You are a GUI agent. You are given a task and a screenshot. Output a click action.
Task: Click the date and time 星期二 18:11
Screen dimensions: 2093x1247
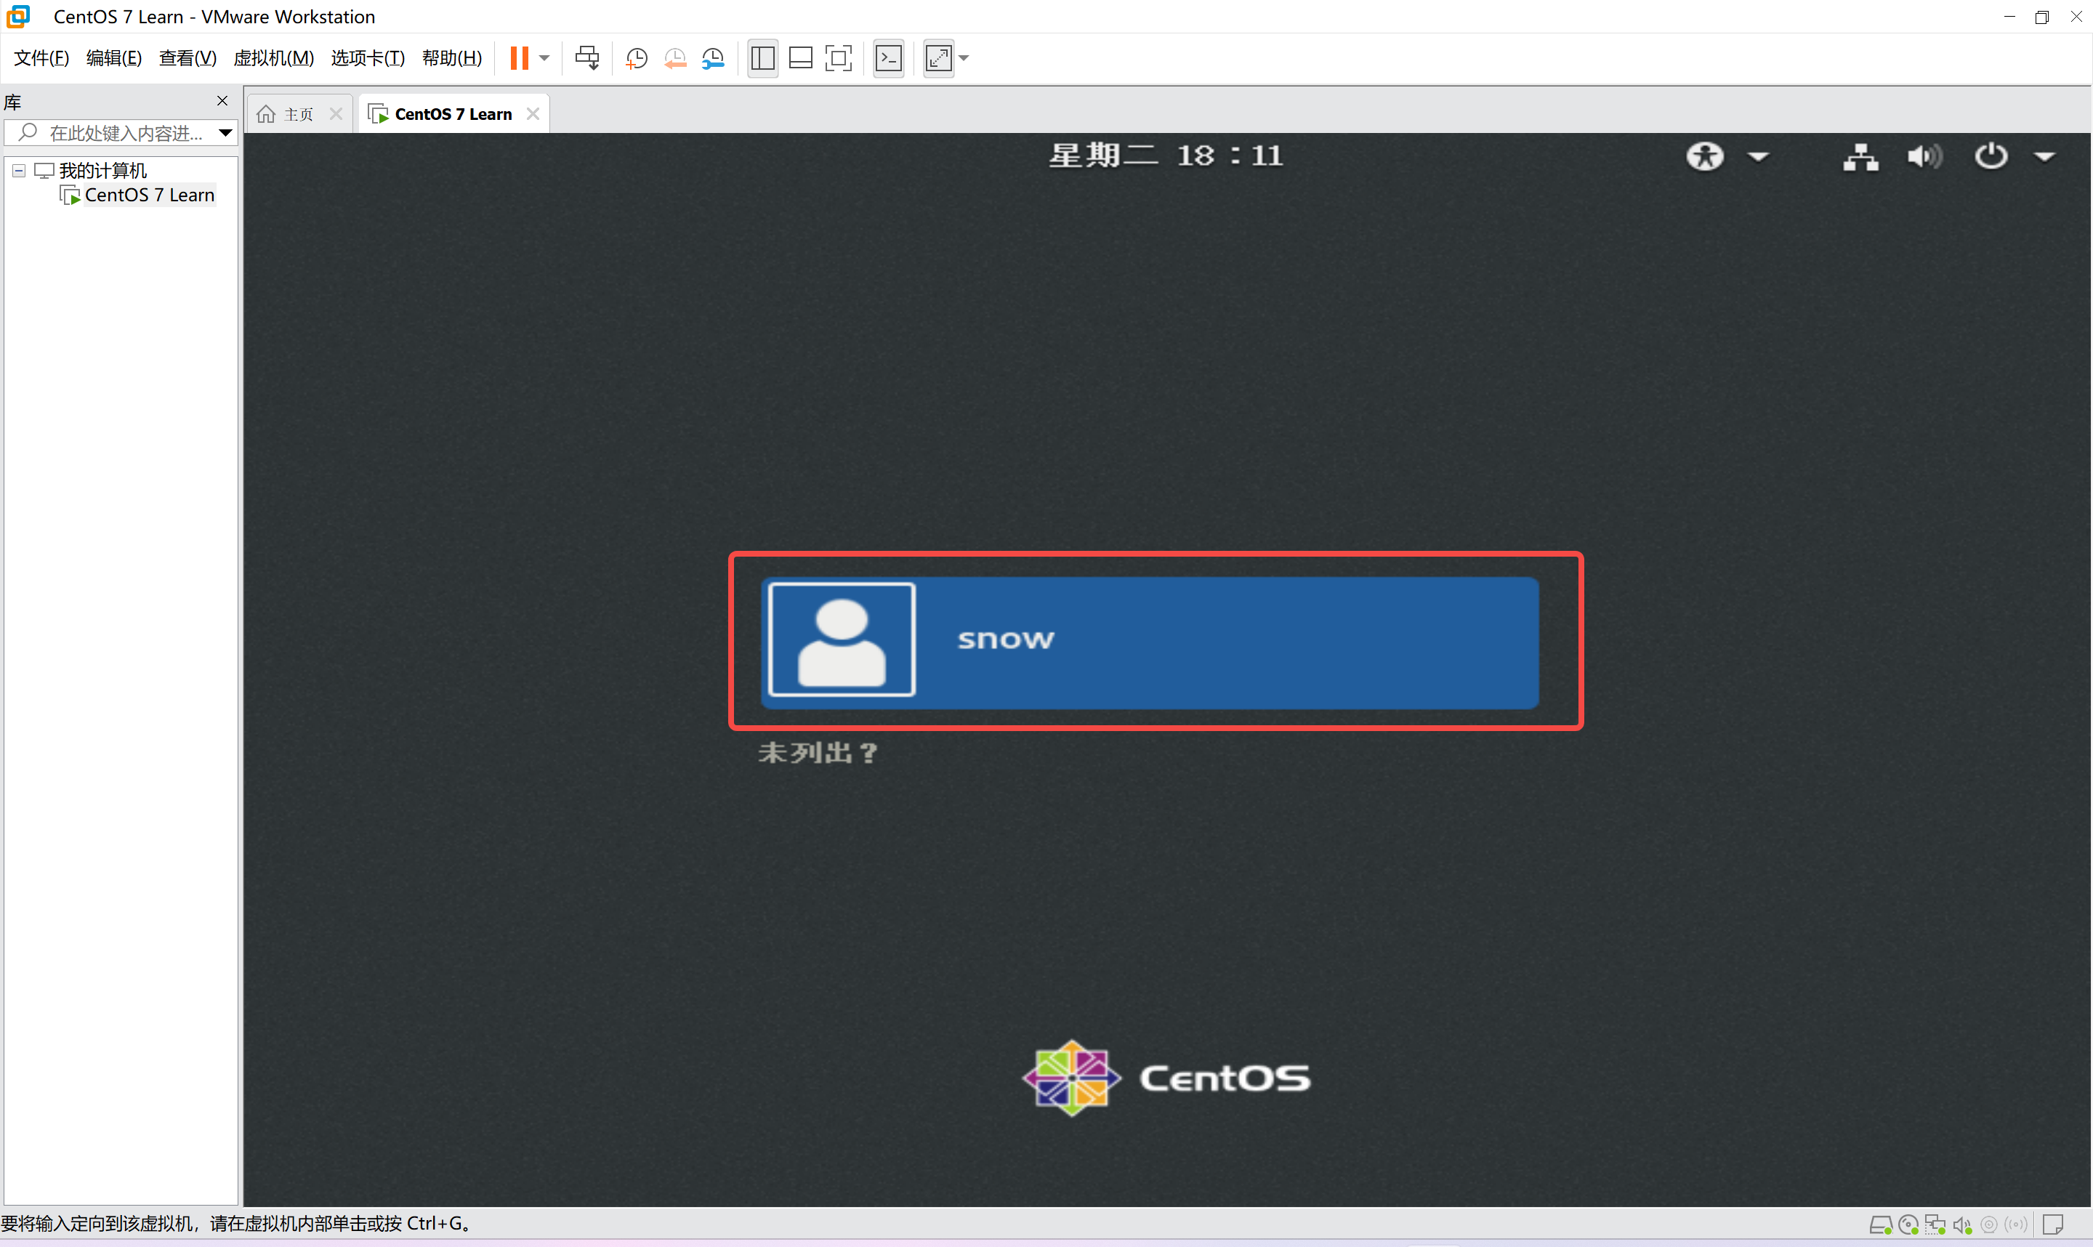point(1166,156)
